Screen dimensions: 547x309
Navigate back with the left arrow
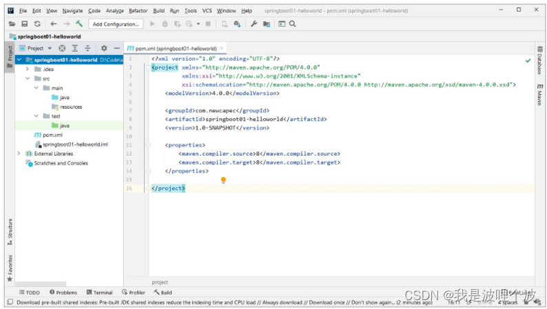[x=53, y=24]
